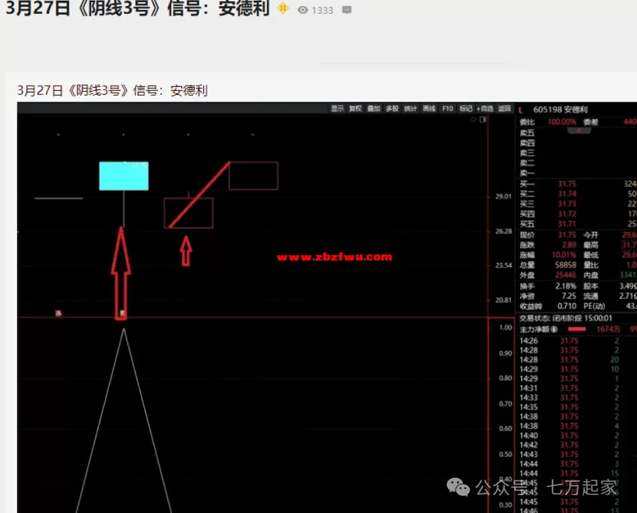Click the 14:31 trade tick row

[x=569, y=388]
